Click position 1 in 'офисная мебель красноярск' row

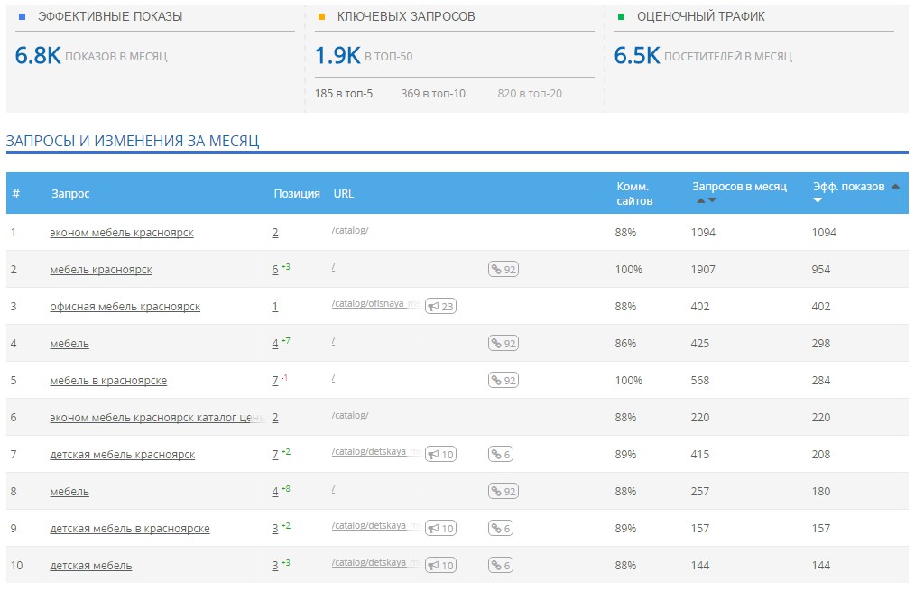point(275,307)
